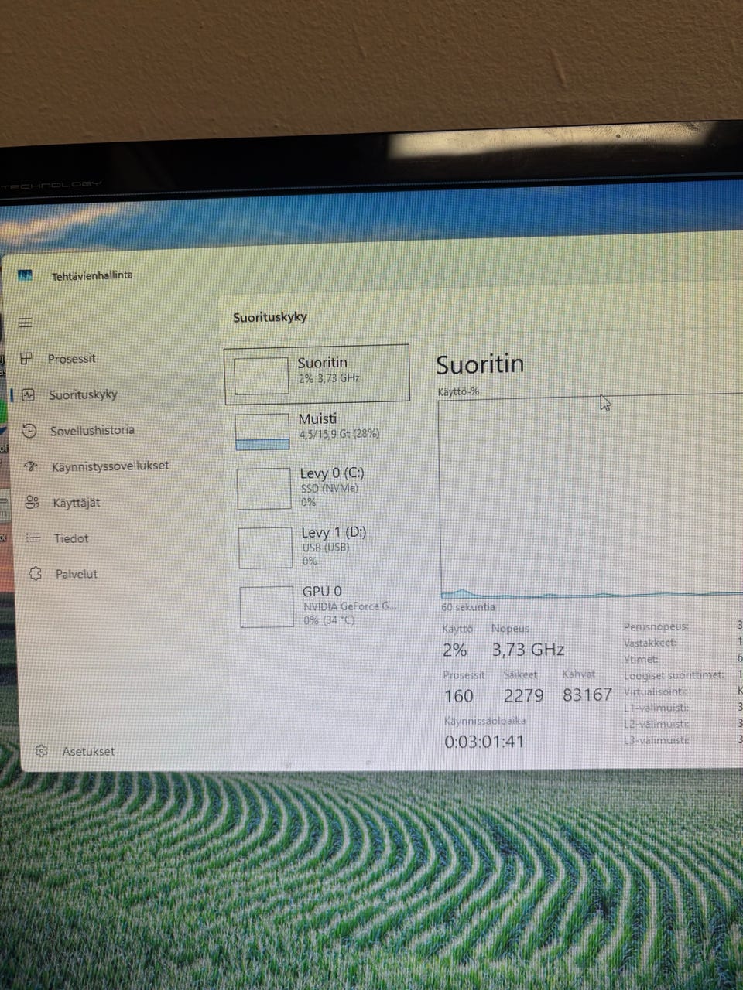The height and width of the screenshot is (990, 743).
Task: Click the Prosessit sidebar icon
Action: pos(26,358)
